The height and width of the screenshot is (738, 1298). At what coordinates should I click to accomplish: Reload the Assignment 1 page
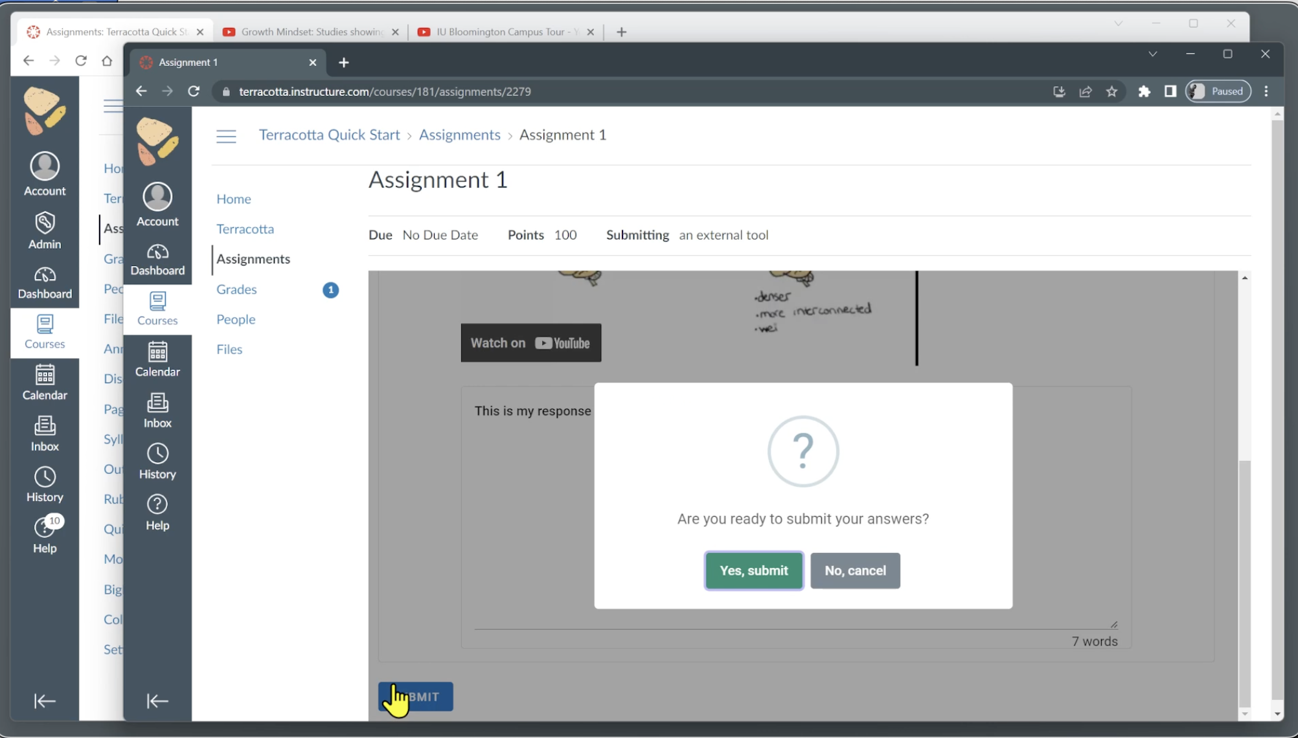pyautogui.click(x=194, y=91)
